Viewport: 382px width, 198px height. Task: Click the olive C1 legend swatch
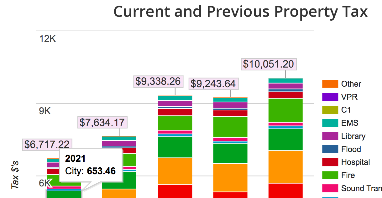(330, 110)
